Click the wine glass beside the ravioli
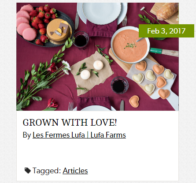Screen dimensions: 196x183 coord(120,85)
